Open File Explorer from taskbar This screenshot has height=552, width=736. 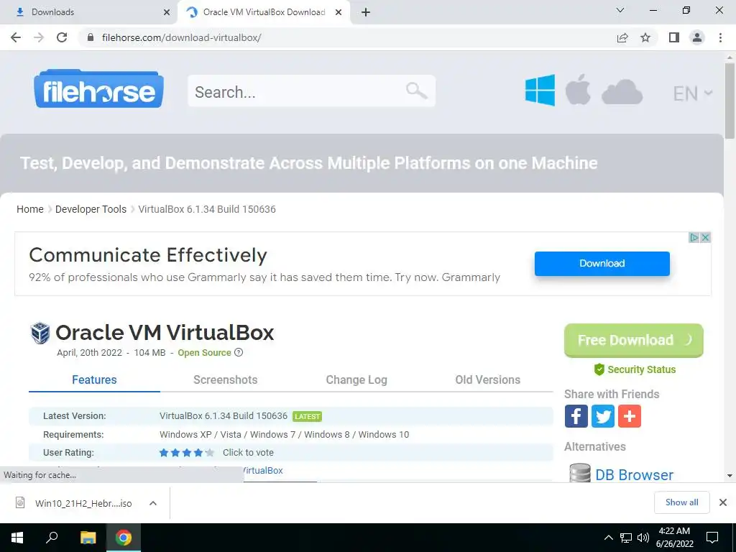(x=88, y=538)
